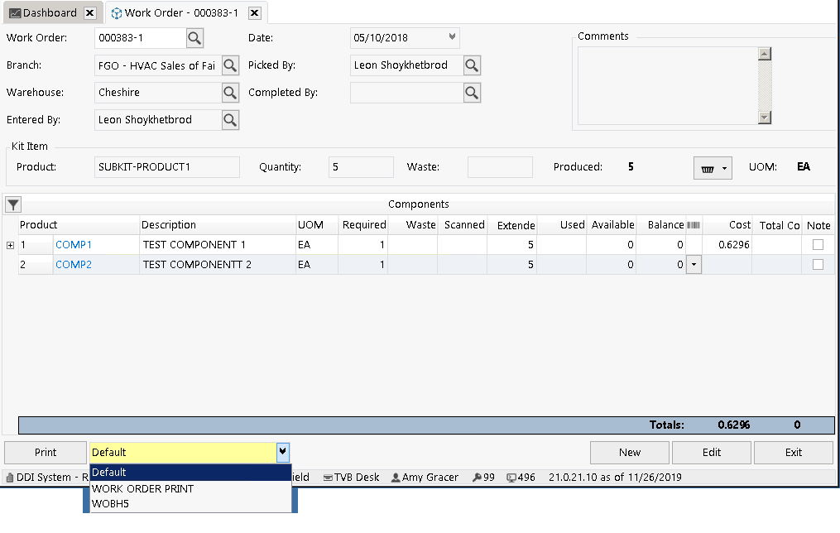
Task: Click the Print button
Action: 46,453
